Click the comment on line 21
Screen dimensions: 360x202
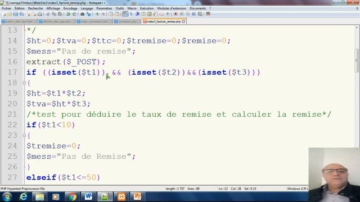tap(179, 114)
